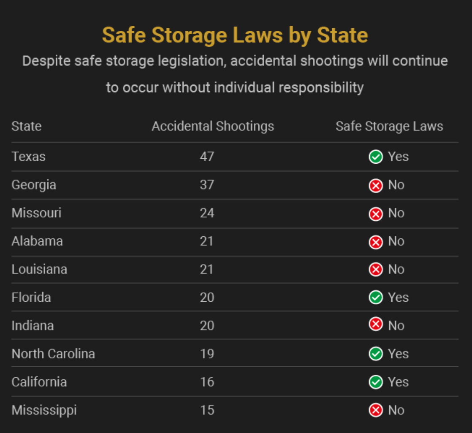The image size is (472, 433).
Task: Click the Accidental Shootings column header
Action: coord(213,126)
